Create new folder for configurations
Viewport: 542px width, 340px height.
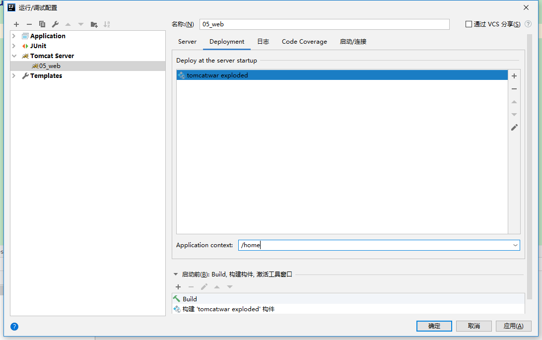tap(94, 24)
